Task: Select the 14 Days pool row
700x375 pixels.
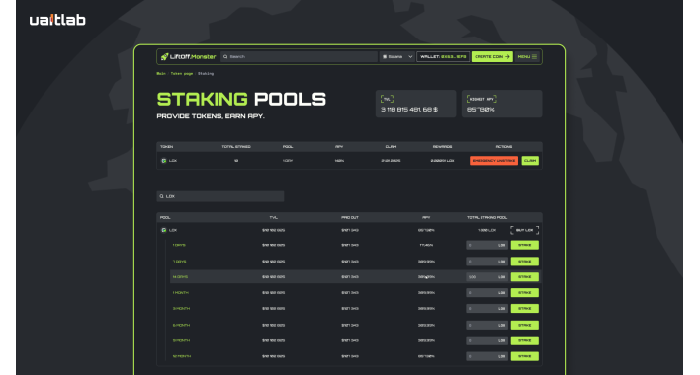Action: [x=355, y=277]
